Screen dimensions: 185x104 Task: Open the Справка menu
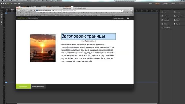(60, 1)
